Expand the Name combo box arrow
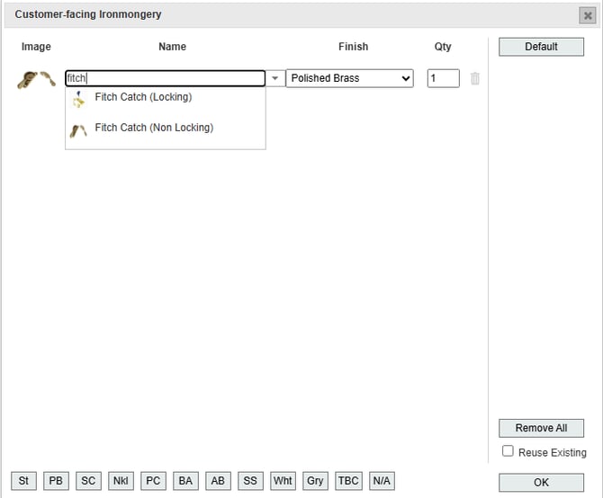 [x=275, y=79]
